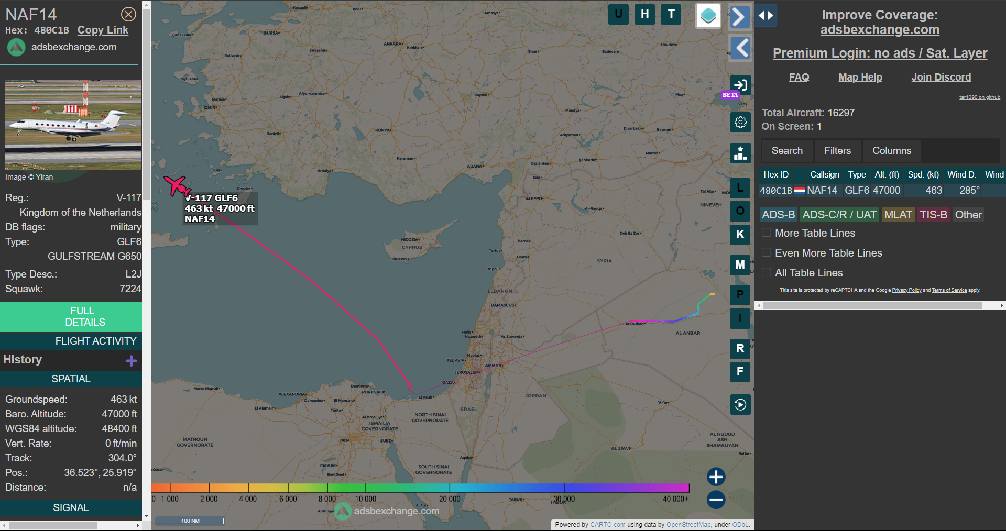Viewport: 1006px width, 531px height.
Task: Open the replay playback icon
Action: [x=740, y=404]
